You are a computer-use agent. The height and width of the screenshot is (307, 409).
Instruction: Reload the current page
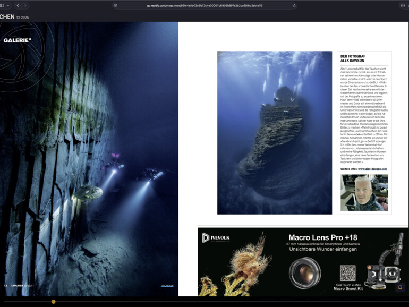(294, 5)
